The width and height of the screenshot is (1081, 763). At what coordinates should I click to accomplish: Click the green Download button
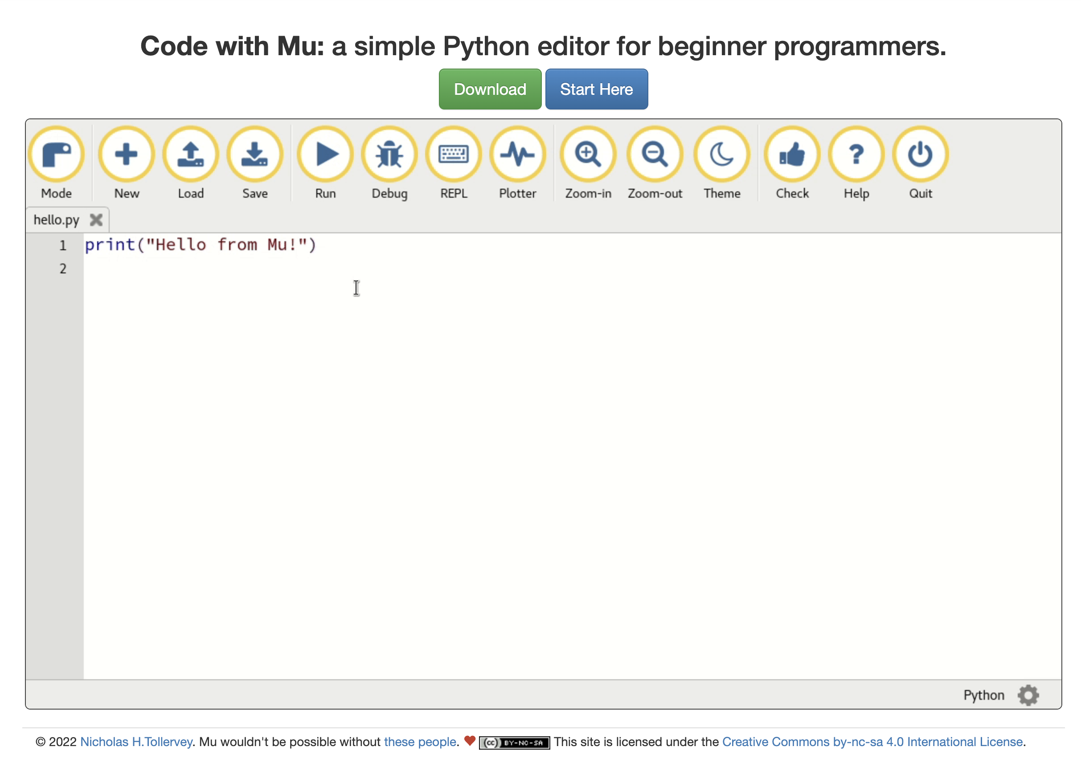(490, 89)
